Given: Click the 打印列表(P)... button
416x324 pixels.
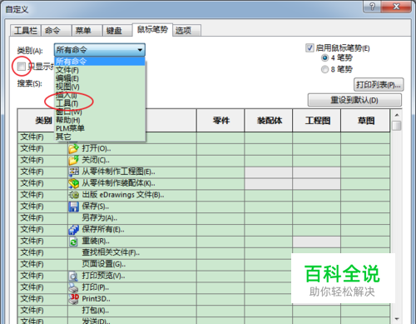Looking at the screenshot, I should click(379, 85).
